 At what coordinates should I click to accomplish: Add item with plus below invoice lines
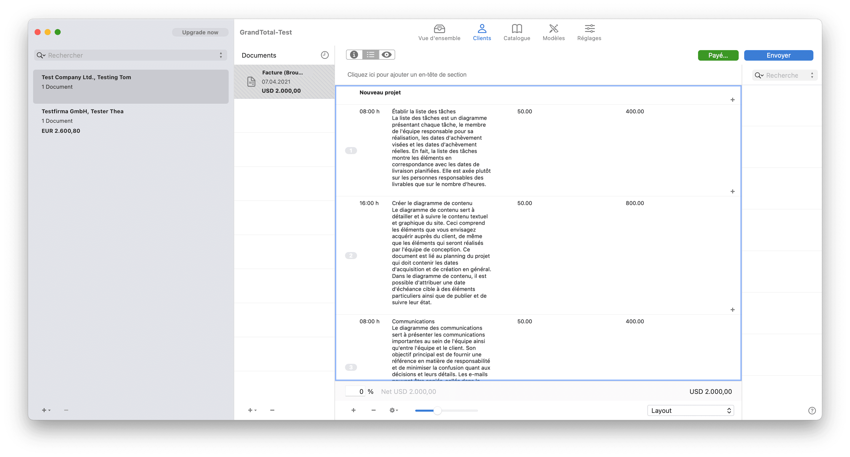[x=353, y=410]
